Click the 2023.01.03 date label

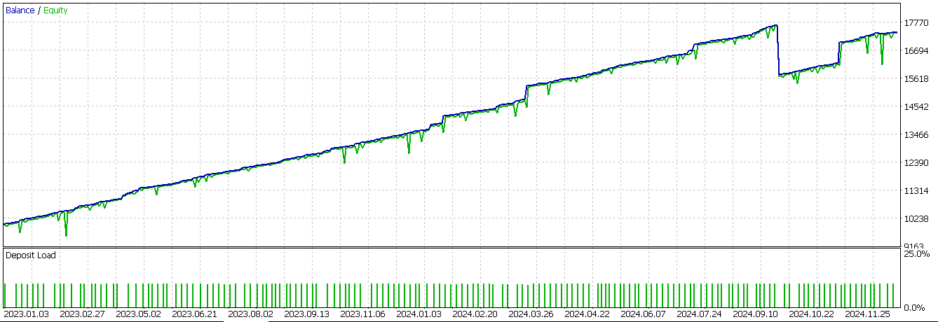(25, 314)
